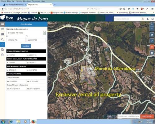Click the X coordinate input field
The height and width of the screenshot is (124, 155).
coord(16,40)
